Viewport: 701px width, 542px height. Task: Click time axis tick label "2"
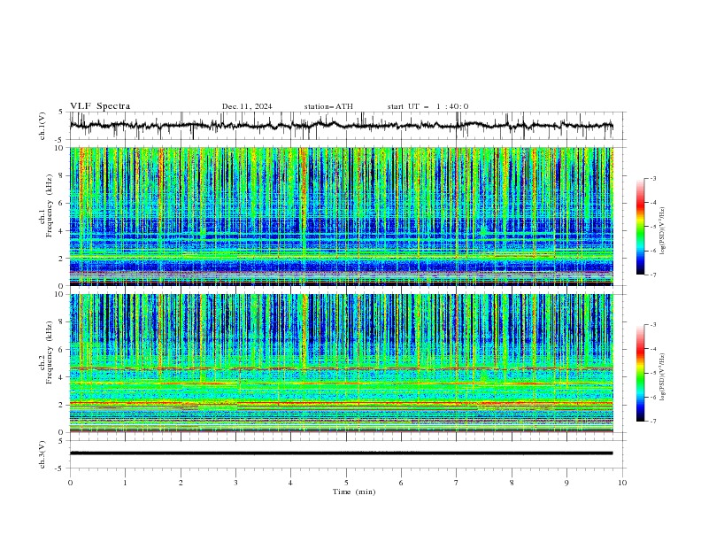click(x=181, y=483)
